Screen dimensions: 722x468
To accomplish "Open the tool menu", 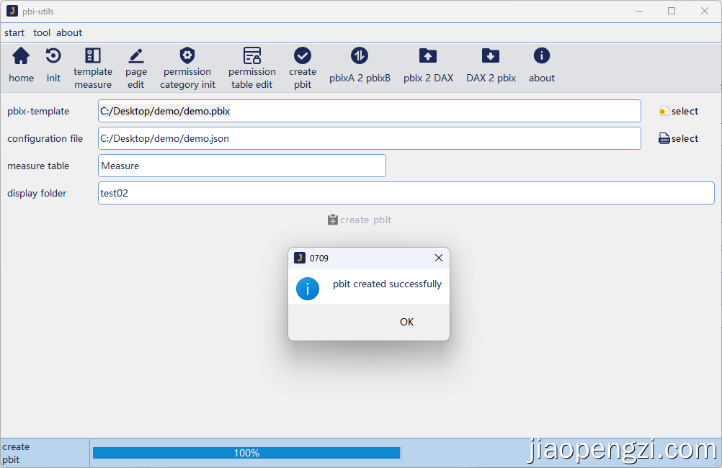I will coord(42,32).
